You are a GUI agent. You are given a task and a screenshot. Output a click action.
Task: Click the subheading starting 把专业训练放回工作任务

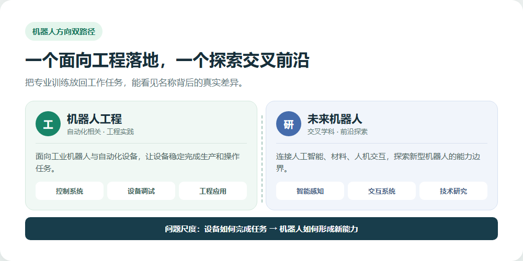coord(134,82)
